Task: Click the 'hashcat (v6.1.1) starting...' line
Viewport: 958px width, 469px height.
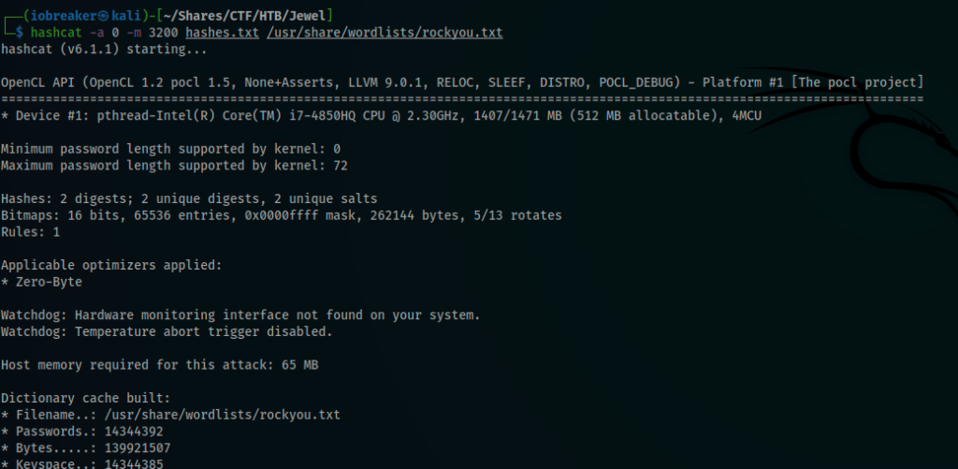Action: [x=104, y=49]
